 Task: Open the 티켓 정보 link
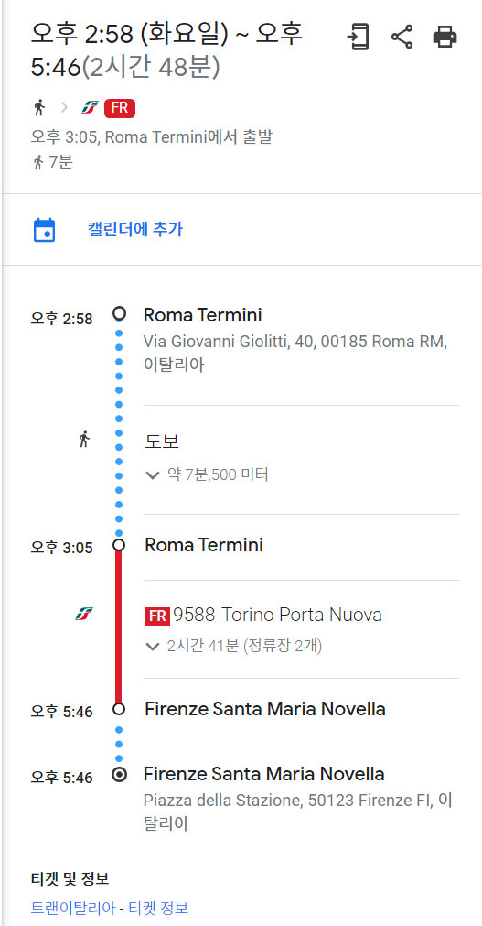tap(158, 907)
